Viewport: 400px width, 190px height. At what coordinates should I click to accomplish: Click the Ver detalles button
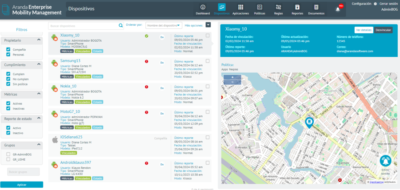[364, 30]
